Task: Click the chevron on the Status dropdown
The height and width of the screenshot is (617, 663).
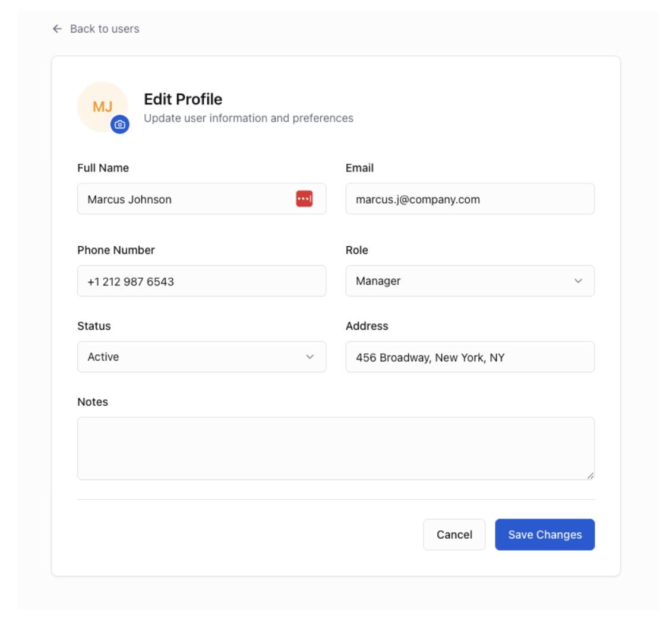Action: coord(311,357)
